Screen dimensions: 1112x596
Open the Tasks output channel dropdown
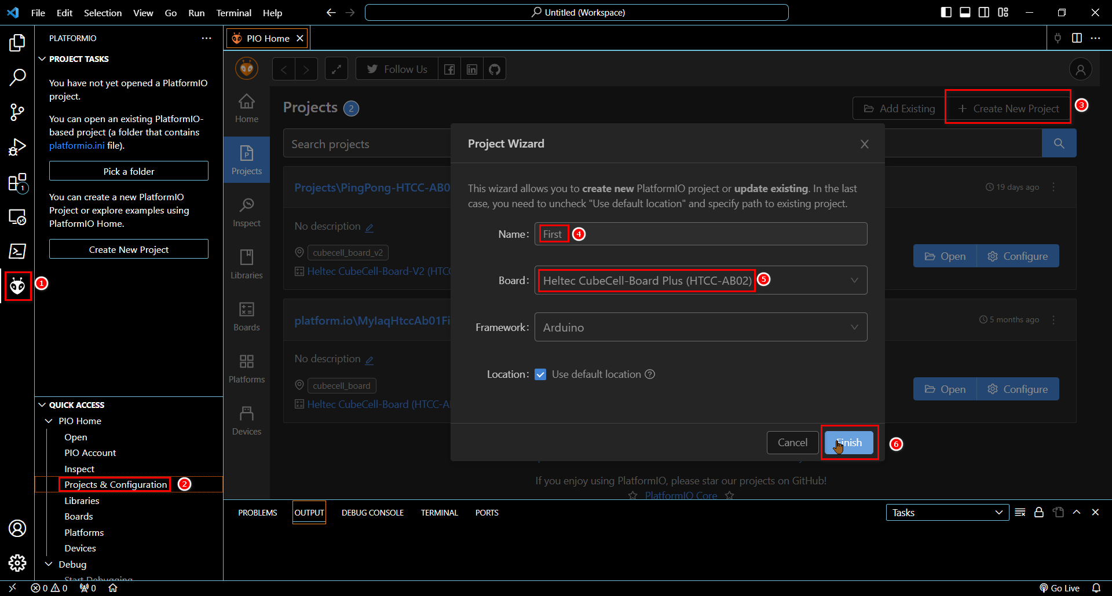point(947,513)
